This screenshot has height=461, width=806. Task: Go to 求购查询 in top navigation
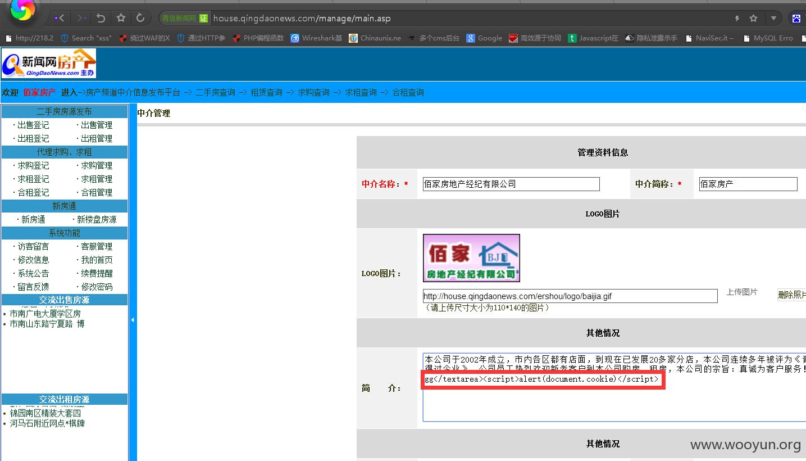[x=313, y=92]
